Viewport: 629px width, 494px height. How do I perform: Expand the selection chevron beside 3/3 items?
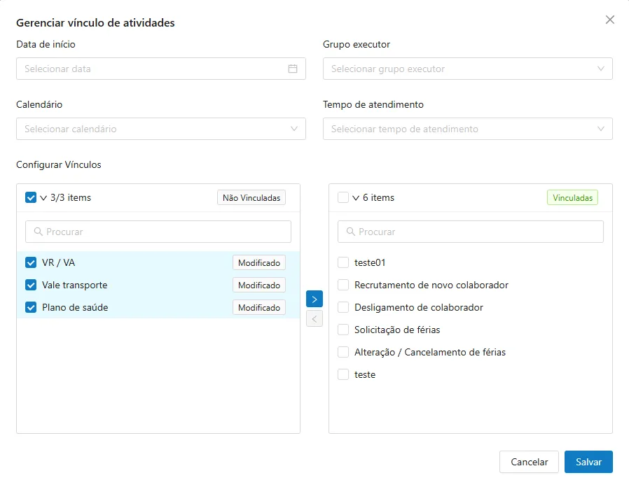click(43, 197)
